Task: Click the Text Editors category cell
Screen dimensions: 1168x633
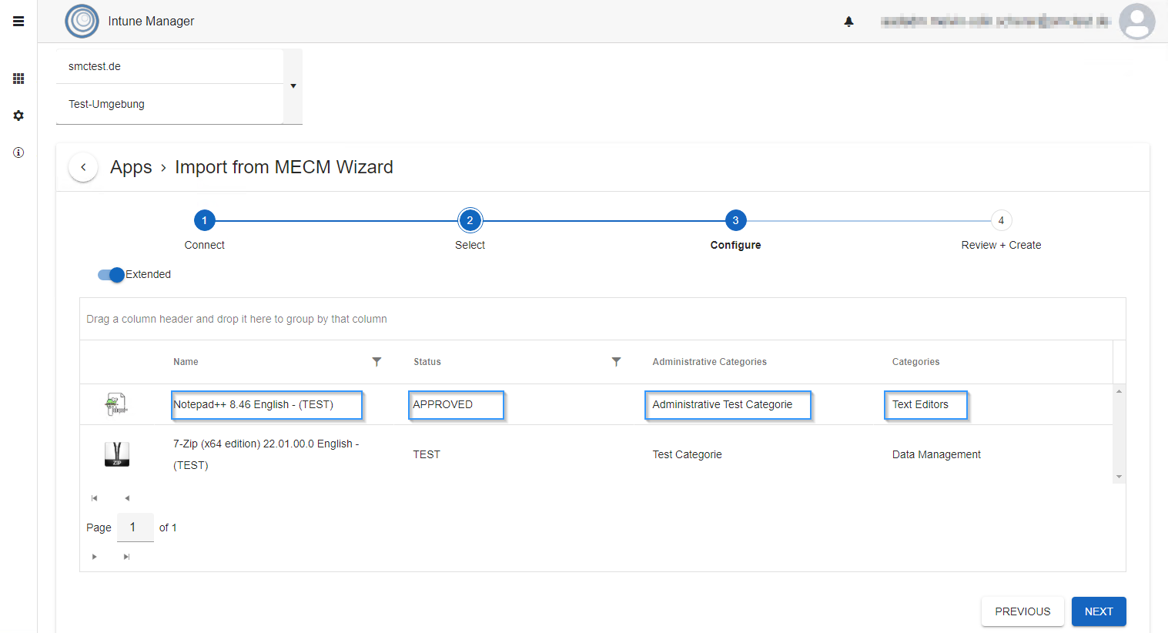Action: [925, 405]
